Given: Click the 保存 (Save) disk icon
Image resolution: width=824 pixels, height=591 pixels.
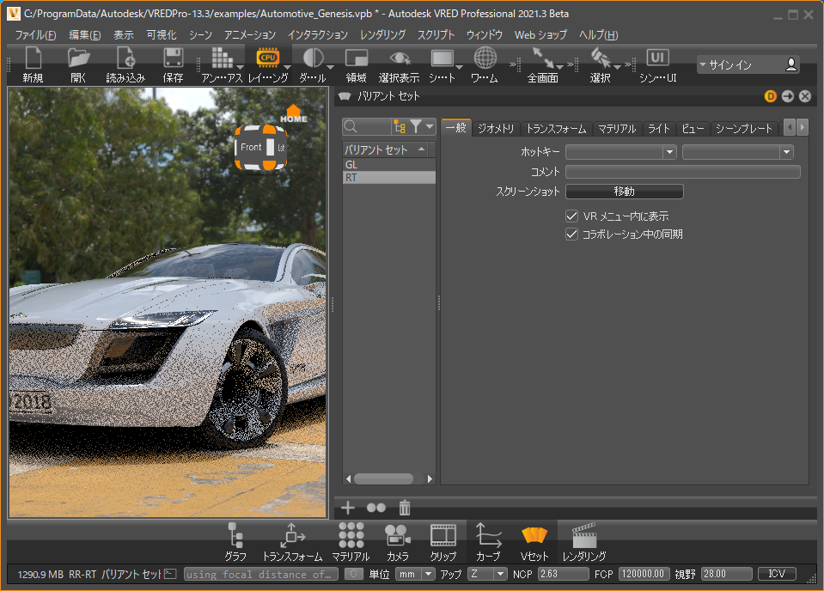Looking at the screenshot, I should pyautogui.click(x=173, y=58).
